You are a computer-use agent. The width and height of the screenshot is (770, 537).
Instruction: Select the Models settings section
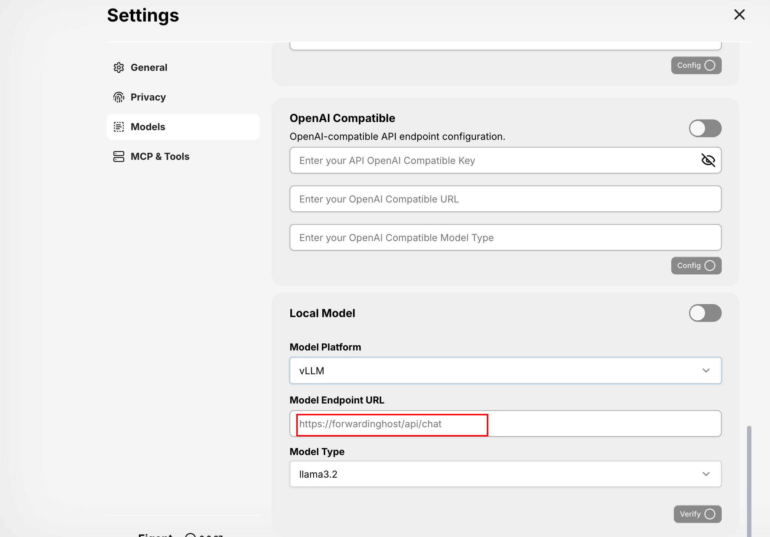(x=183, y=127)
